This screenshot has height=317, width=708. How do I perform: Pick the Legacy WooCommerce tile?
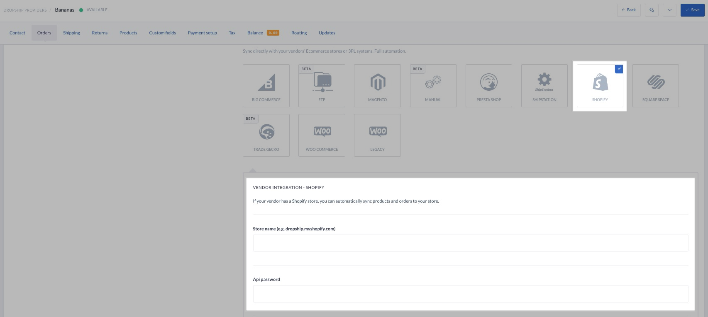click(x=377, y=136)
